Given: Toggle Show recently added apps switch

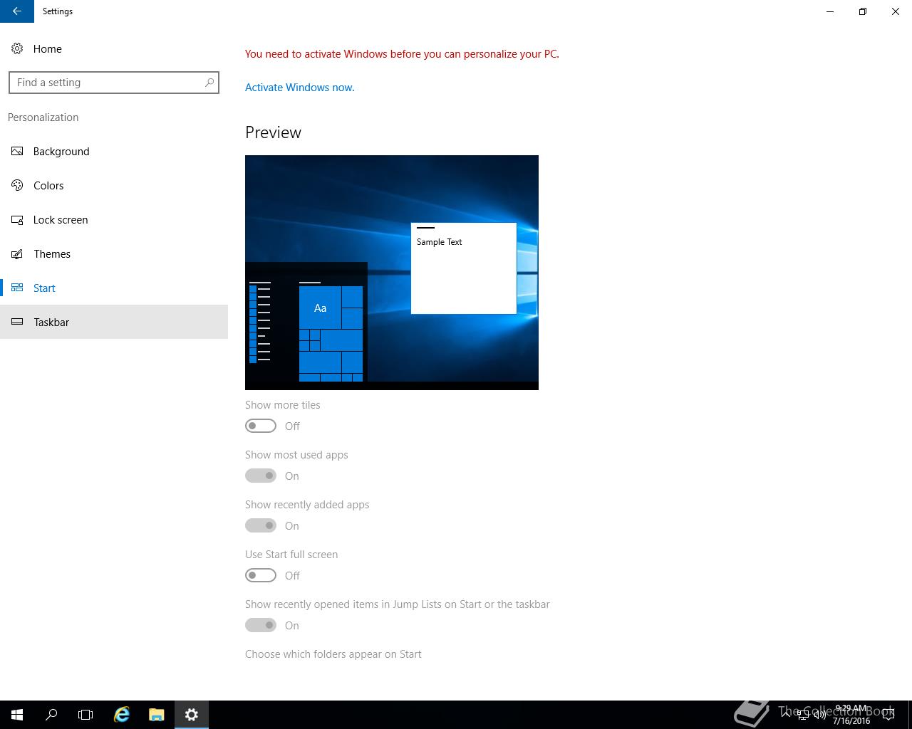Looking at the screenshot, I should tap(261, 525).
